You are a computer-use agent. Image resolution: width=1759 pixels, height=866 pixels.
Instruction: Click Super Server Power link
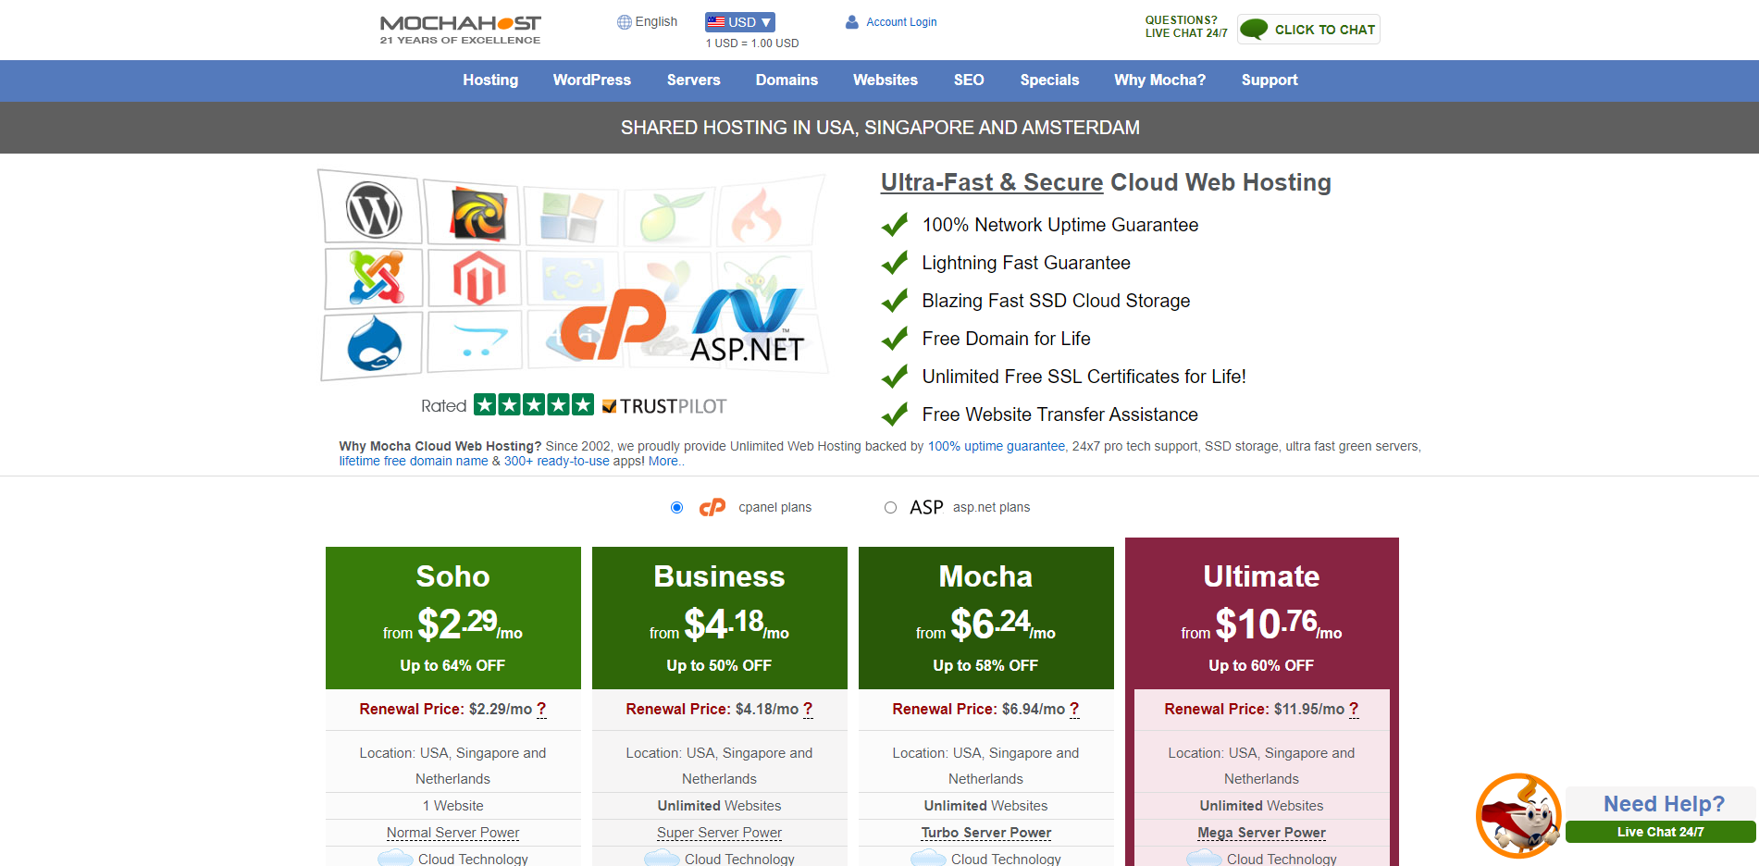[x=720, y=833]
